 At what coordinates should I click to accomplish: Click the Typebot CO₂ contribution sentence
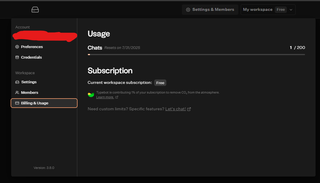158,92
